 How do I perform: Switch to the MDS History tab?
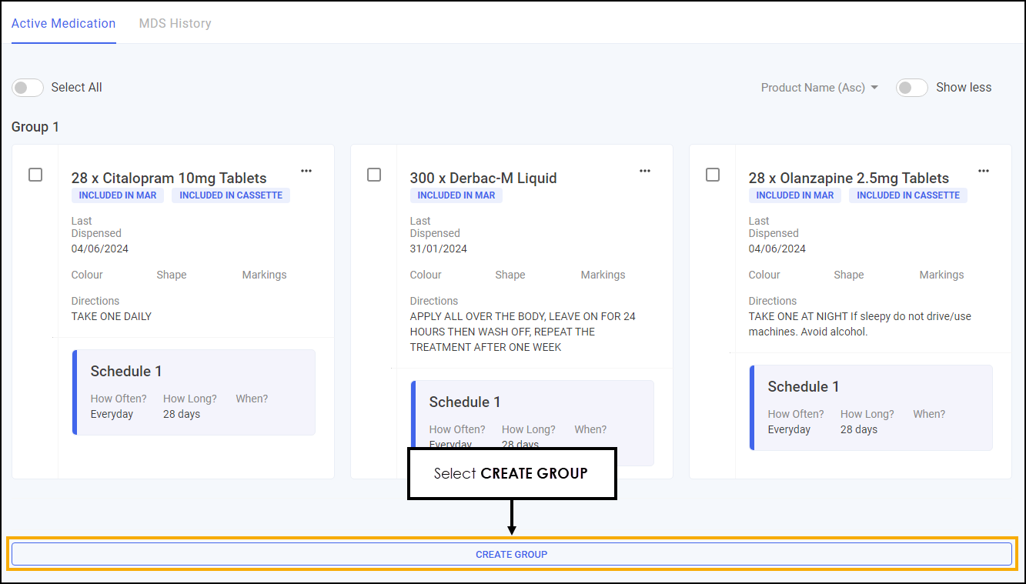tap(175, 23)
